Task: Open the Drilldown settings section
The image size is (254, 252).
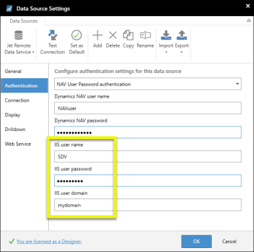Action: [24, 129]
